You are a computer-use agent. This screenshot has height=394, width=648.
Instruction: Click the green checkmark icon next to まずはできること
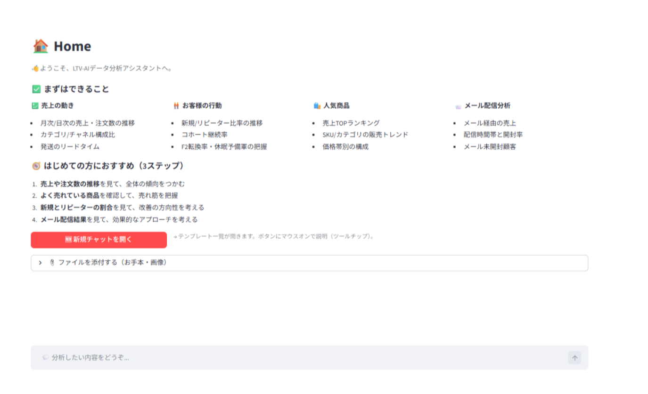[36, 89]
